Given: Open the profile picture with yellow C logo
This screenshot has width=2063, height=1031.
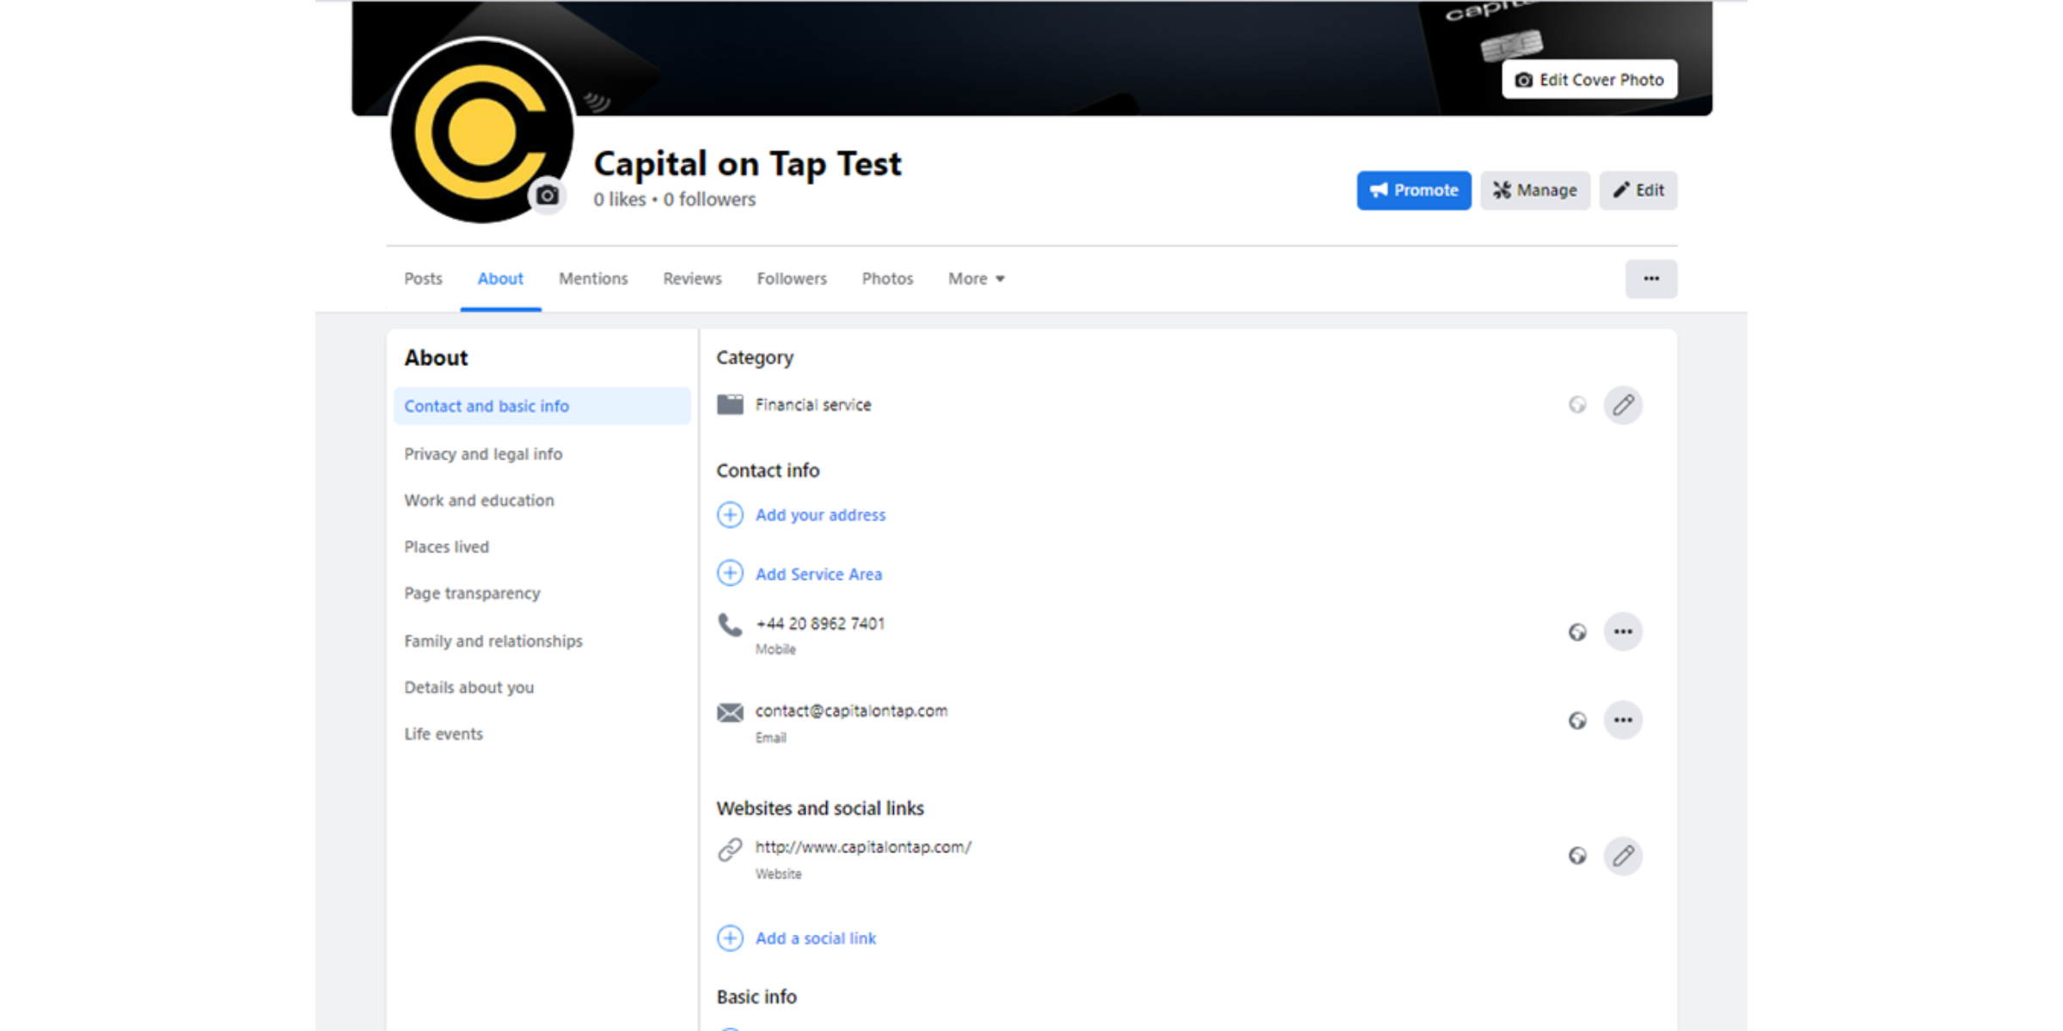Looking at the screenshot, I should pyautogui.click(x=481, y=131).
